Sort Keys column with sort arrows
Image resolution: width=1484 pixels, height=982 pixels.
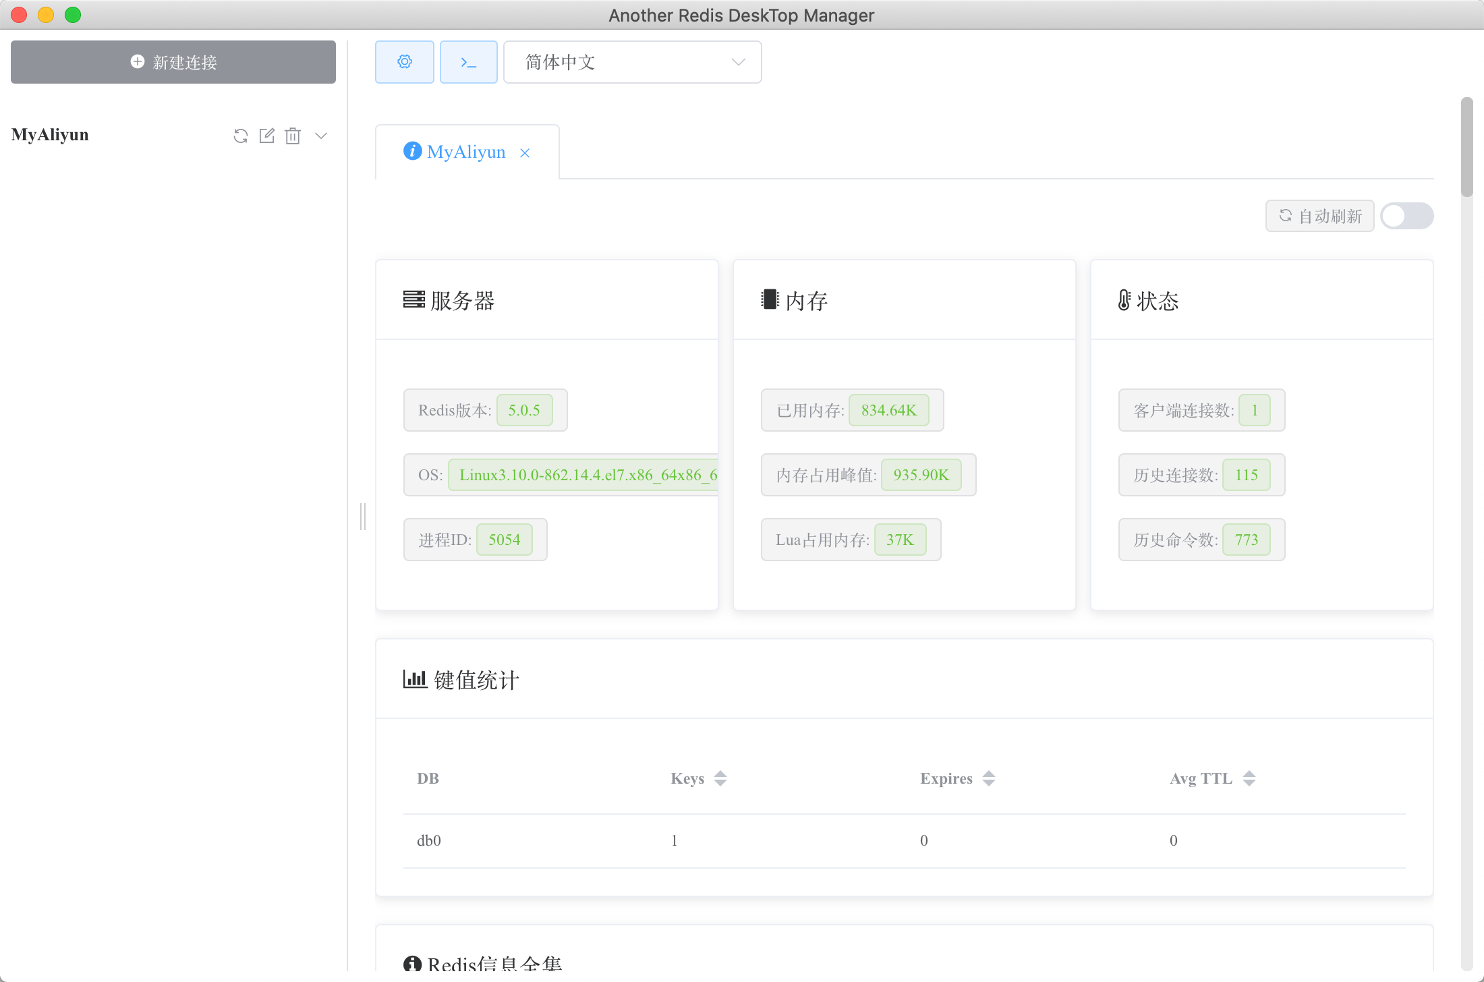coord(720,778)
